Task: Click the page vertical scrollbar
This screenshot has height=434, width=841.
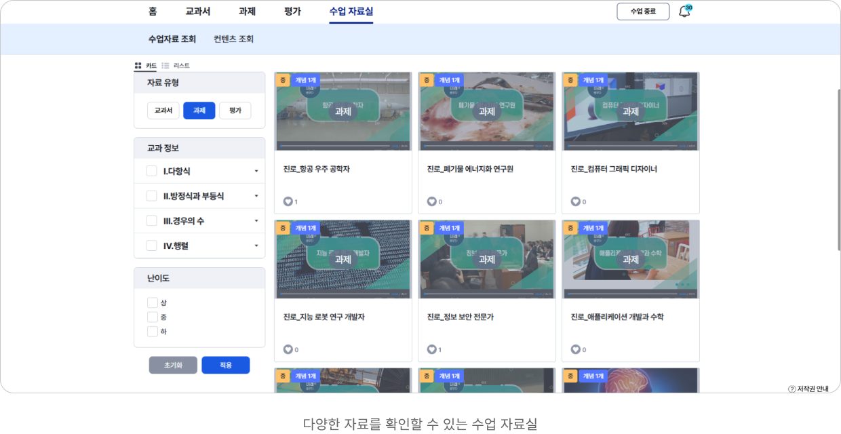Action: tap(838, 170)
